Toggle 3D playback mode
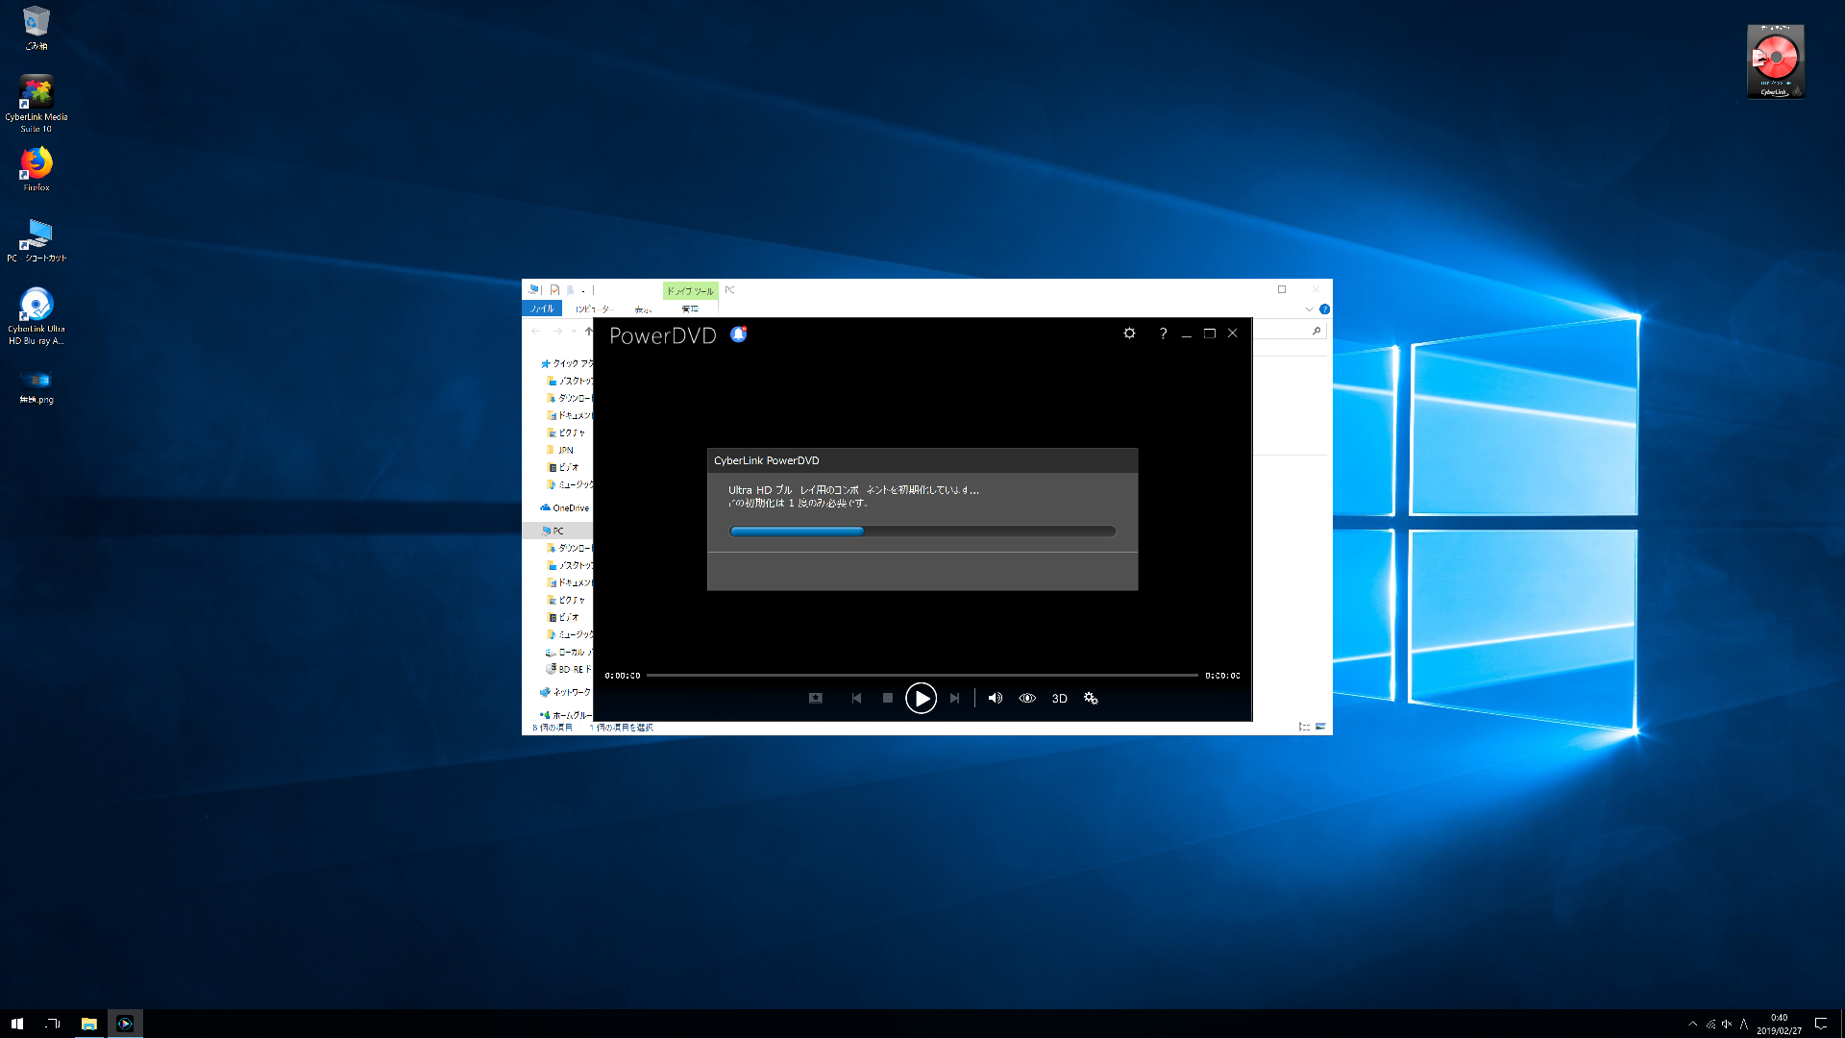 (1059, 699)
